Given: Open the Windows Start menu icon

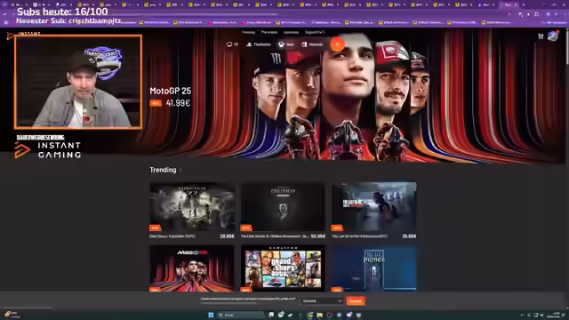Looking at the screenshot, I should point(211,315).
